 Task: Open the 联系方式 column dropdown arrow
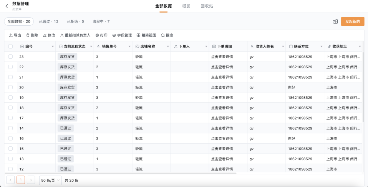pyautogui.click(x=321, y=47)
